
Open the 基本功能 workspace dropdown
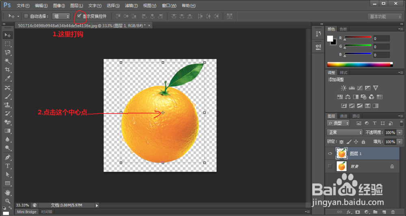385,17
